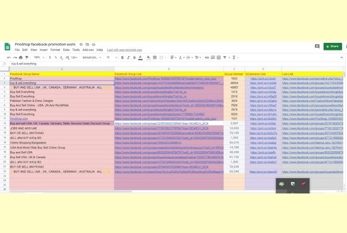Open the 'Last edit was seconds ago' link
The image size is (347, 233).
point(124,50)
